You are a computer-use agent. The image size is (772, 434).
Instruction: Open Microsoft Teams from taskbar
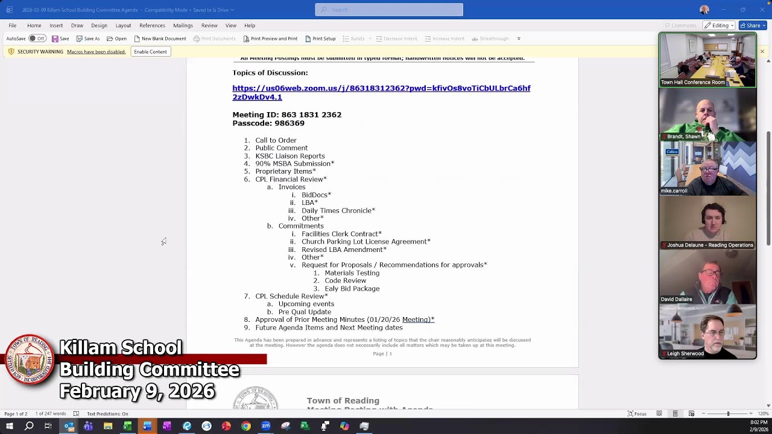88,426
